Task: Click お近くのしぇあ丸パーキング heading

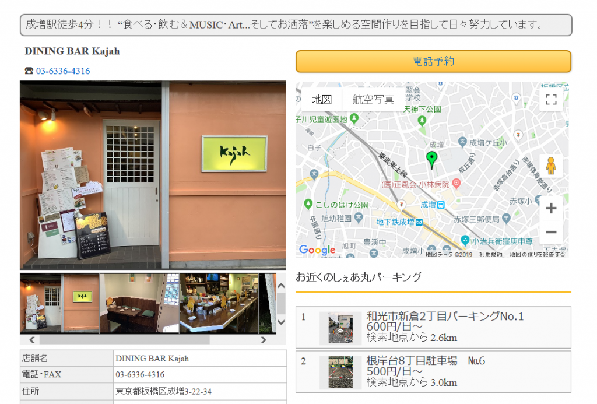Action: point(359,277)
